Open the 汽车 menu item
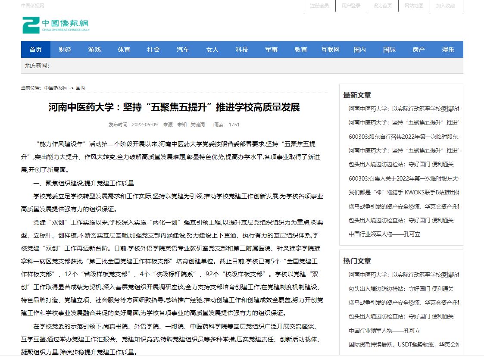 (x=183, y=50)
